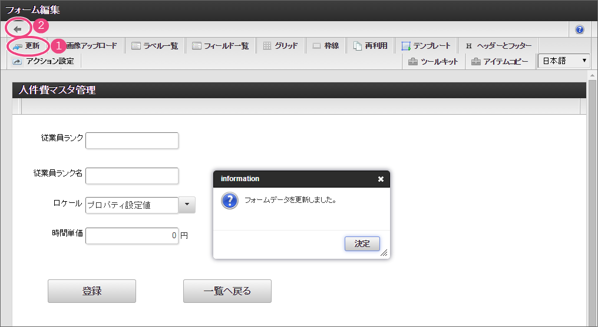The height and width of the screenshot is (327, 598).
Task: Click the 従業員ランク label
Action: 62,138
